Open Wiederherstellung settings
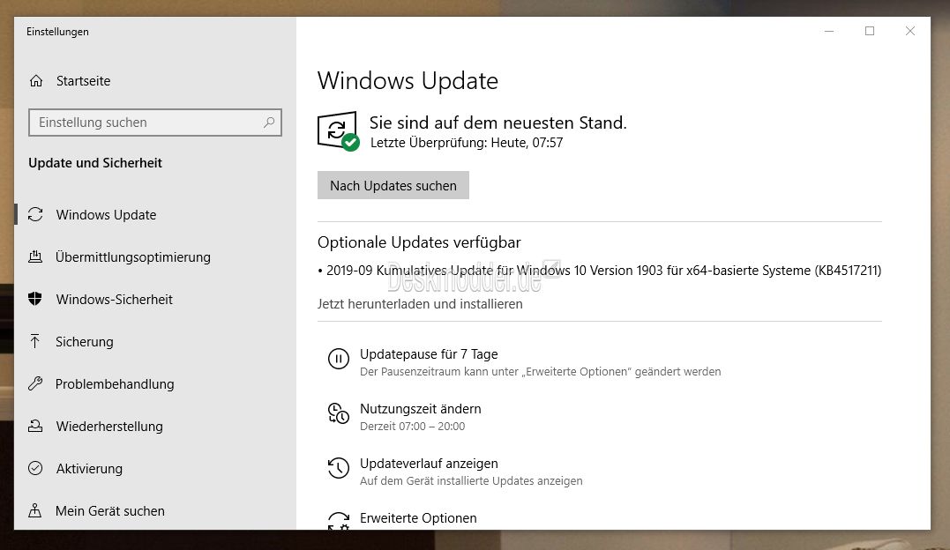 click(109, 427)
